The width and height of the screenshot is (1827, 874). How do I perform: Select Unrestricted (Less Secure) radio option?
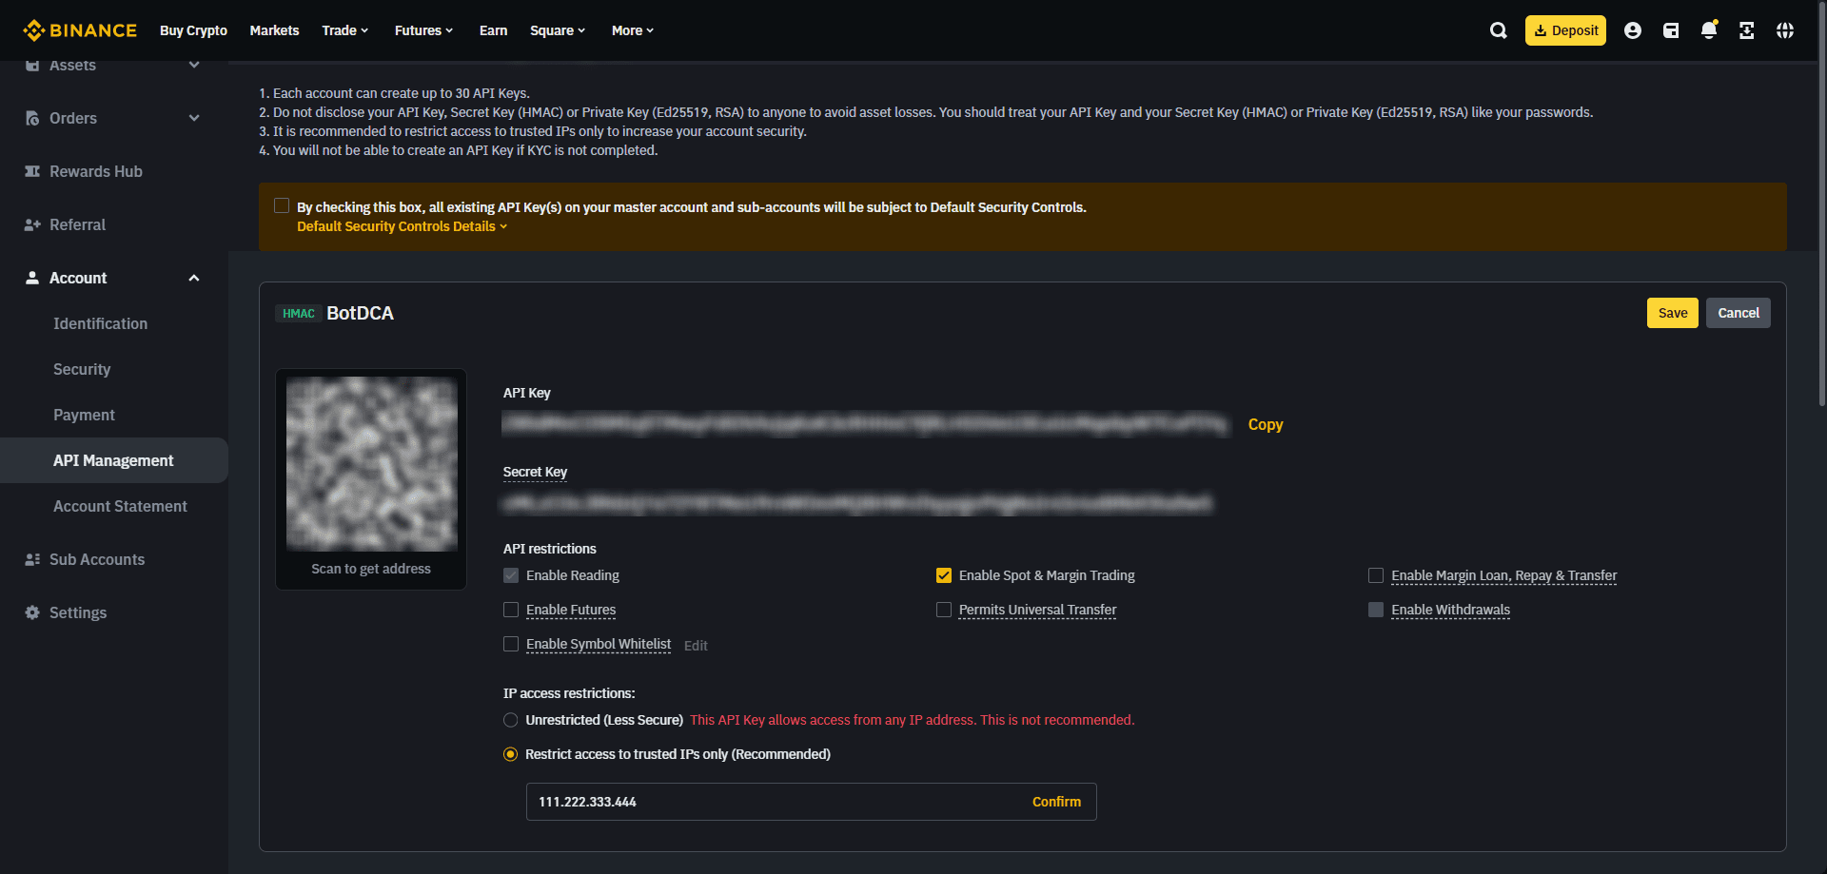[511, 720]
